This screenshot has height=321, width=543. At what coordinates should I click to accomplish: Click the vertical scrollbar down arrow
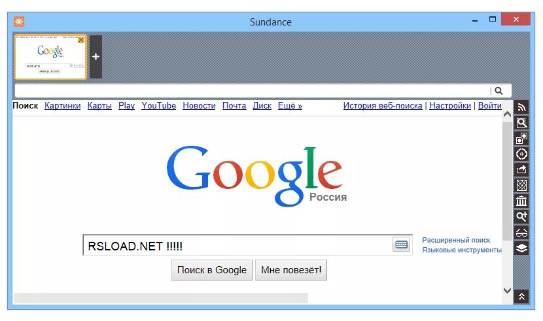(x=507, y=290)
